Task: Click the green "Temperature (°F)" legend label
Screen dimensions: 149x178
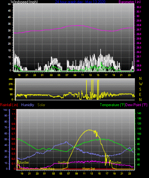Action: click(x=113, y=105)
